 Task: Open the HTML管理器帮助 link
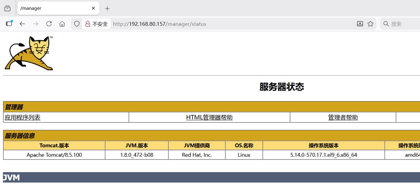[209, 118]
